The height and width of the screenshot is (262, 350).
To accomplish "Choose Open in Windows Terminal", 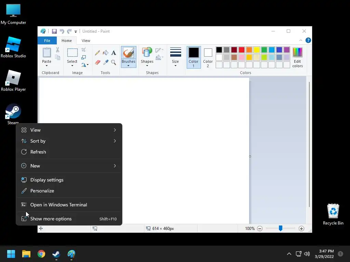I will pyautogui.click(x=69, y=205).
